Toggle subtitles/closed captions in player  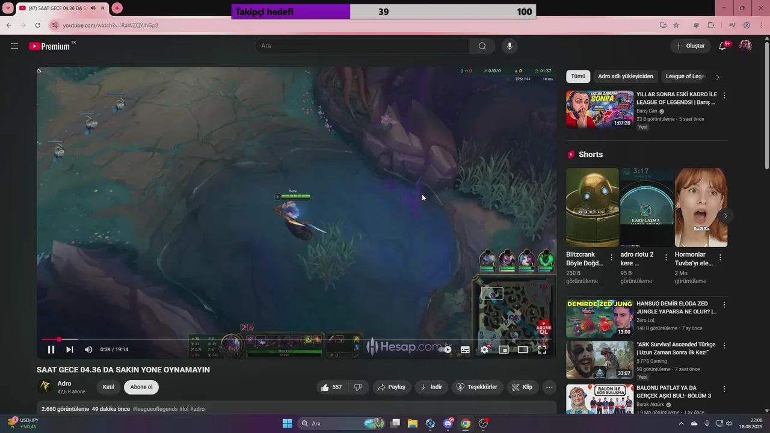(465, 349)
